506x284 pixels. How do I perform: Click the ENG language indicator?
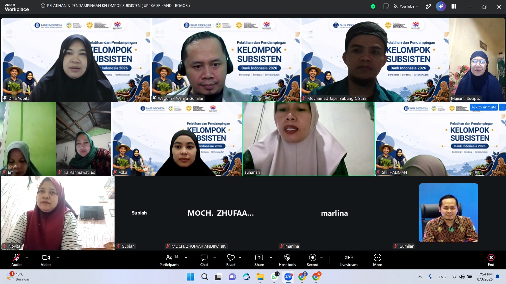442,277
